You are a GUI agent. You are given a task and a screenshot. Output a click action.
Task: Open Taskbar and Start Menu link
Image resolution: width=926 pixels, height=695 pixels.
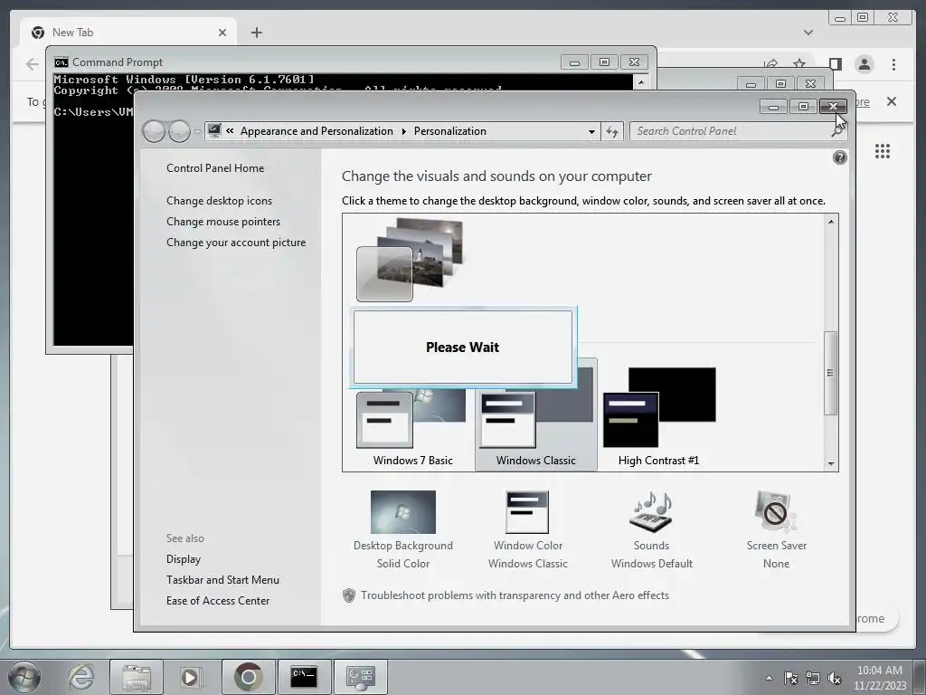coord(222,580)
